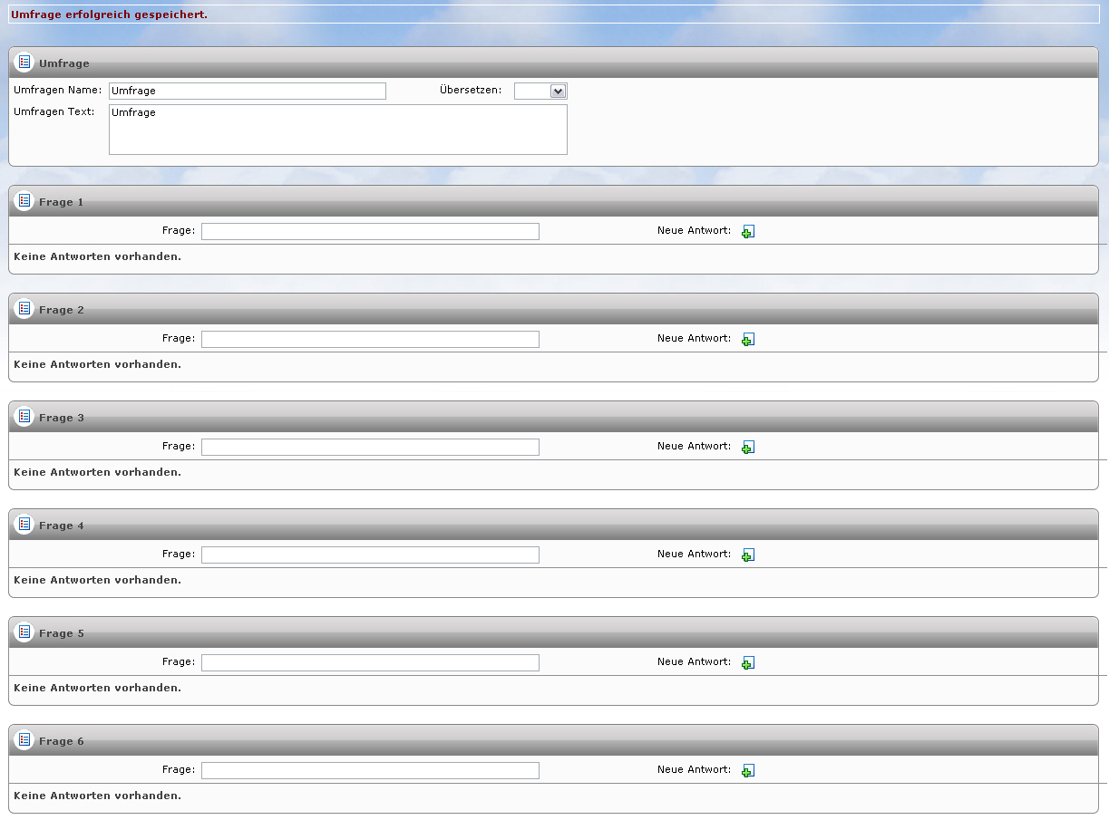Add new answer to Frage 6
Screen dimensions: 1109x820
(748, 771)
